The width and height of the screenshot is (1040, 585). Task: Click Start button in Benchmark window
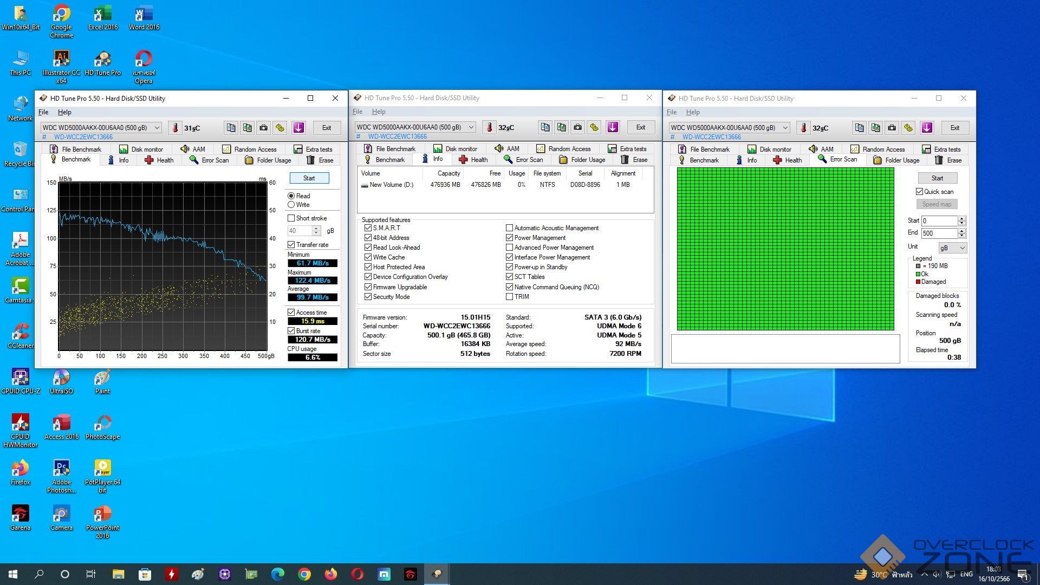[309, 178]
